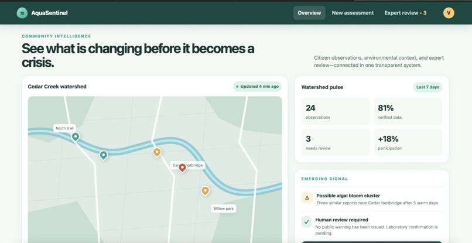Click the AquaSentinel wave logo icon
Screen dimensions: 472x243
point(22,13)
